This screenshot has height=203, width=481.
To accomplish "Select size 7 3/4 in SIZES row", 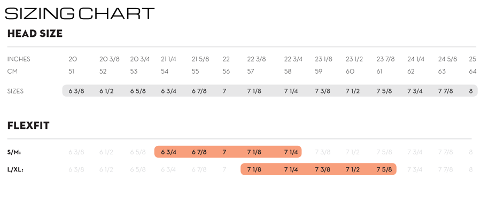I will (415, 91).
